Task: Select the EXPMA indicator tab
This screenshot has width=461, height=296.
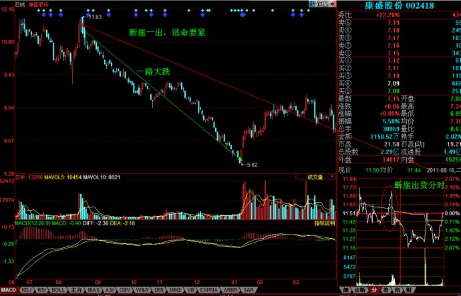Action: (x=208, y=291)
